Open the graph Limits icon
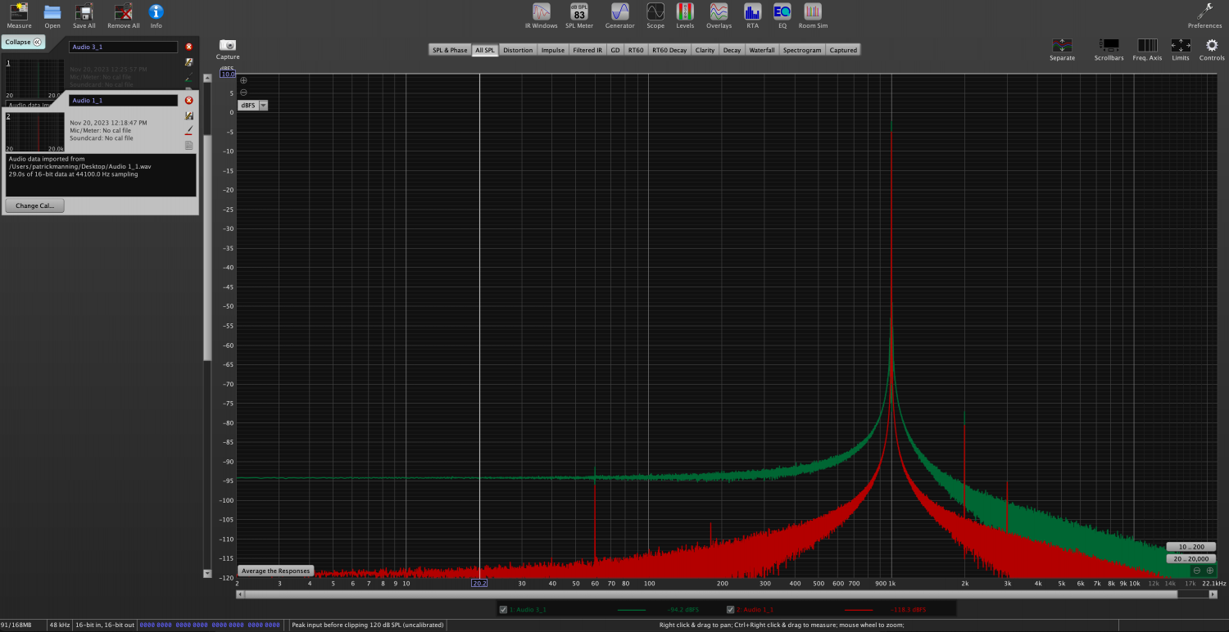1229x632 pixels. coord(1181,45)
